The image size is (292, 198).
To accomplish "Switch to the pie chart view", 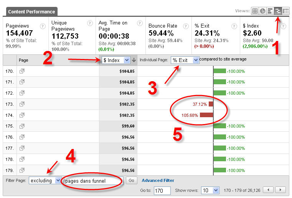I will pyautogui.click(x=262, y=11).
